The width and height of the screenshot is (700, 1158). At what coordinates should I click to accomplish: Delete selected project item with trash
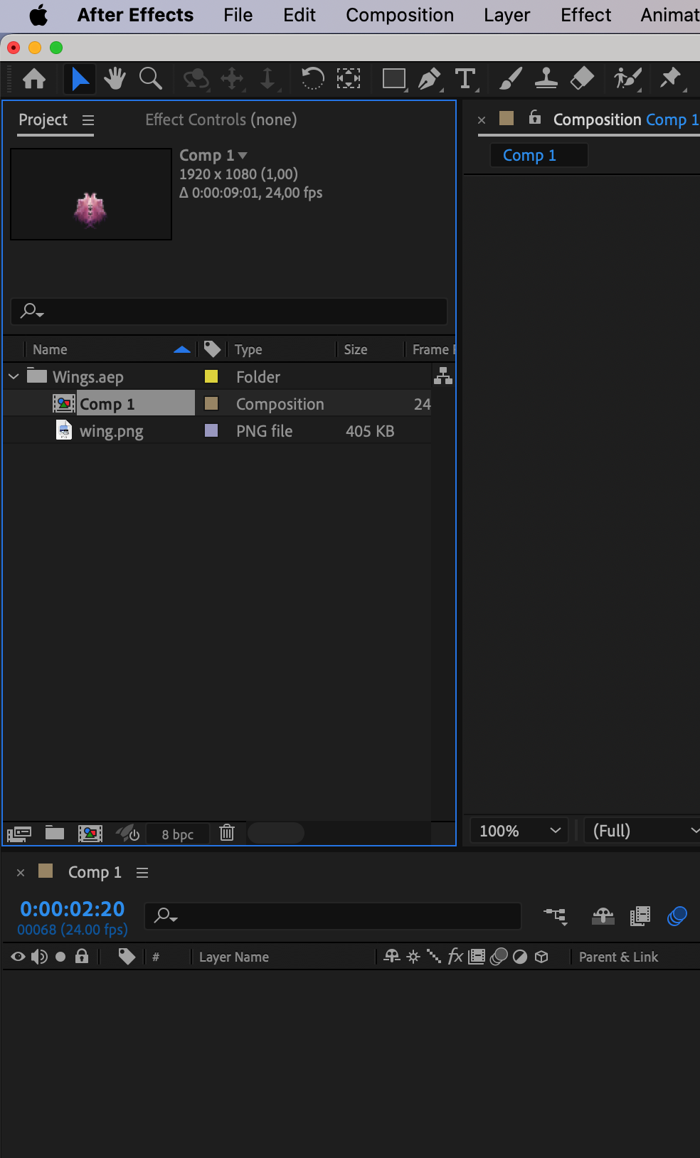[x=227, y=832]
